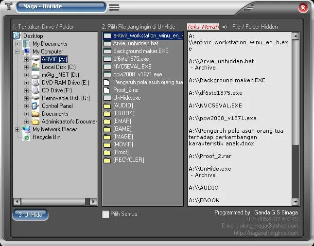The image size is (314, 246).
Task: Click the folder icon of [MOVIE]
Action: [107, 145]
